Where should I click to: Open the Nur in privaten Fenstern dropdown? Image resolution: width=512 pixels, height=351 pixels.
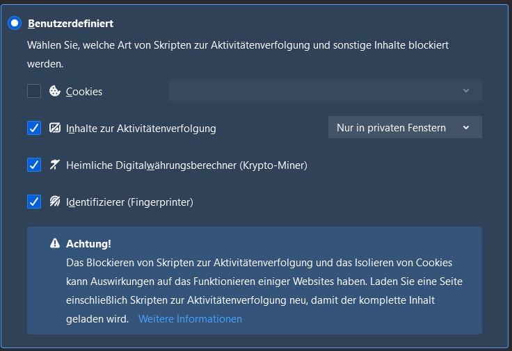coord(405,127)
